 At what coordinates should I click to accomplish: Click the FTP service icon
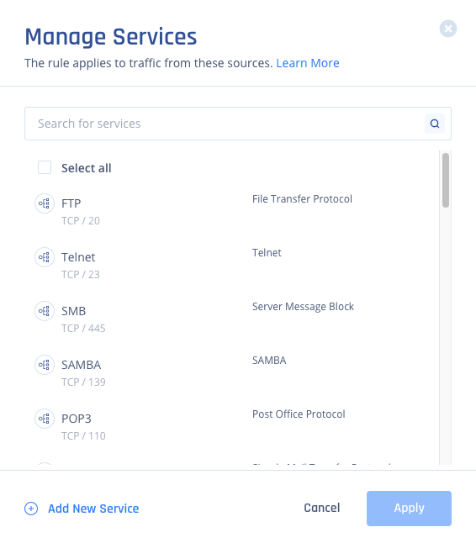click(x=45, y=203)
